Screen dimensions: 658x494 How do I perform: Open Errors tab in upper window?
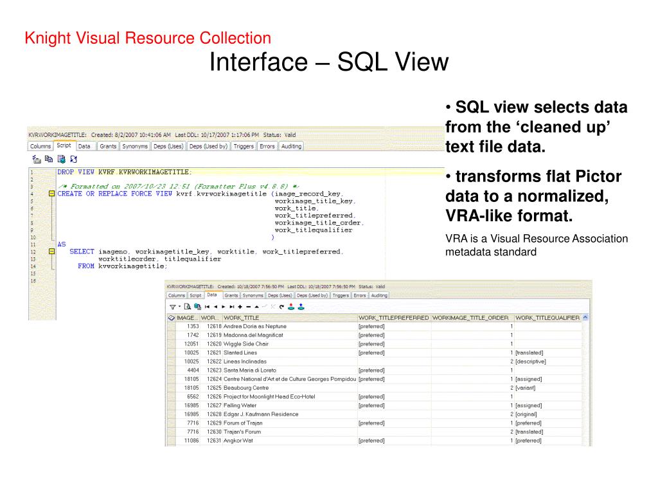click(267, 146)
